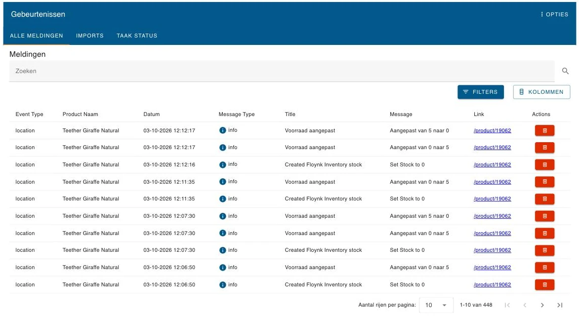Click the '1-10 van 448' pagination text
This screenshot has height=316, width=579.
tap(476, 305)
